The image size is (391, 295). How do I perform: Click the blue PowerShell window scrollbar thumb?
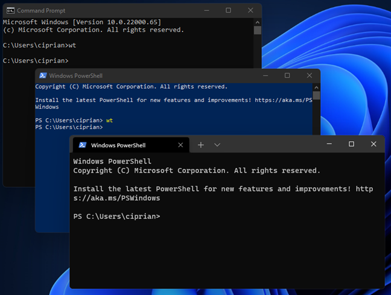tap(316, 95)
